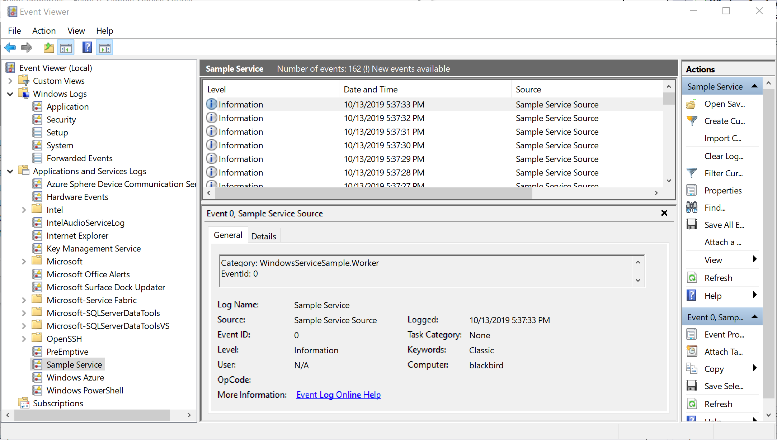Screen dimensions: 777x440
Task: Collapse Applications and Services Logs node
Action: (x=10, y=171)
